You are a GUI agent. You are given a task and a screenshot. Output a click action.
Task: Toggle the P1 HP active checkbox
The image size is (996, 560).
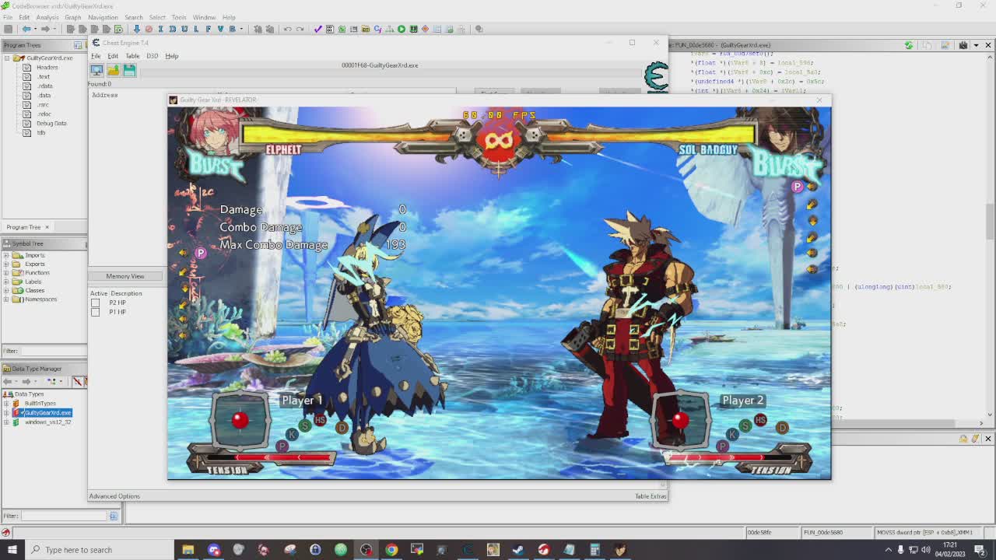click(x=95, y=312)
